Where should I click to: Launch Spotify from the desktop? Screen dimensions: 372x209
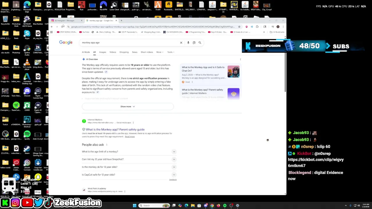27,135
